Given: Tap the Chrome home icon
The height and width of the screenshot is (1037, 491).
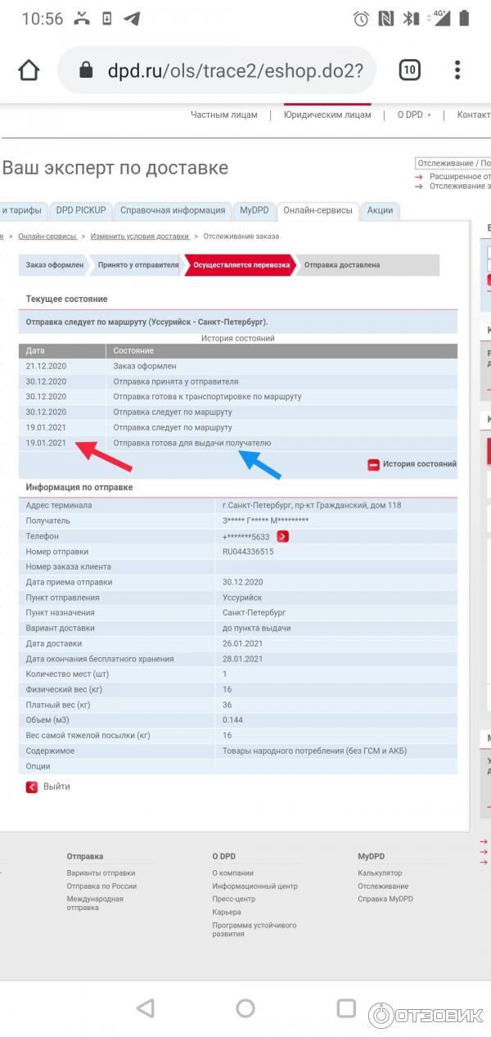Looking at the screenshot, I should [x=29, y=70].
